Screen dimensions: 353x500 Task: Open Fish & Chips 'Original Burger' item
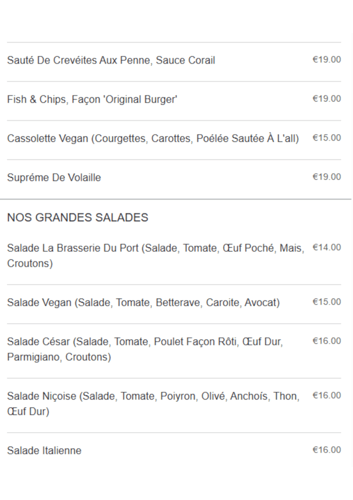(92, 99)
